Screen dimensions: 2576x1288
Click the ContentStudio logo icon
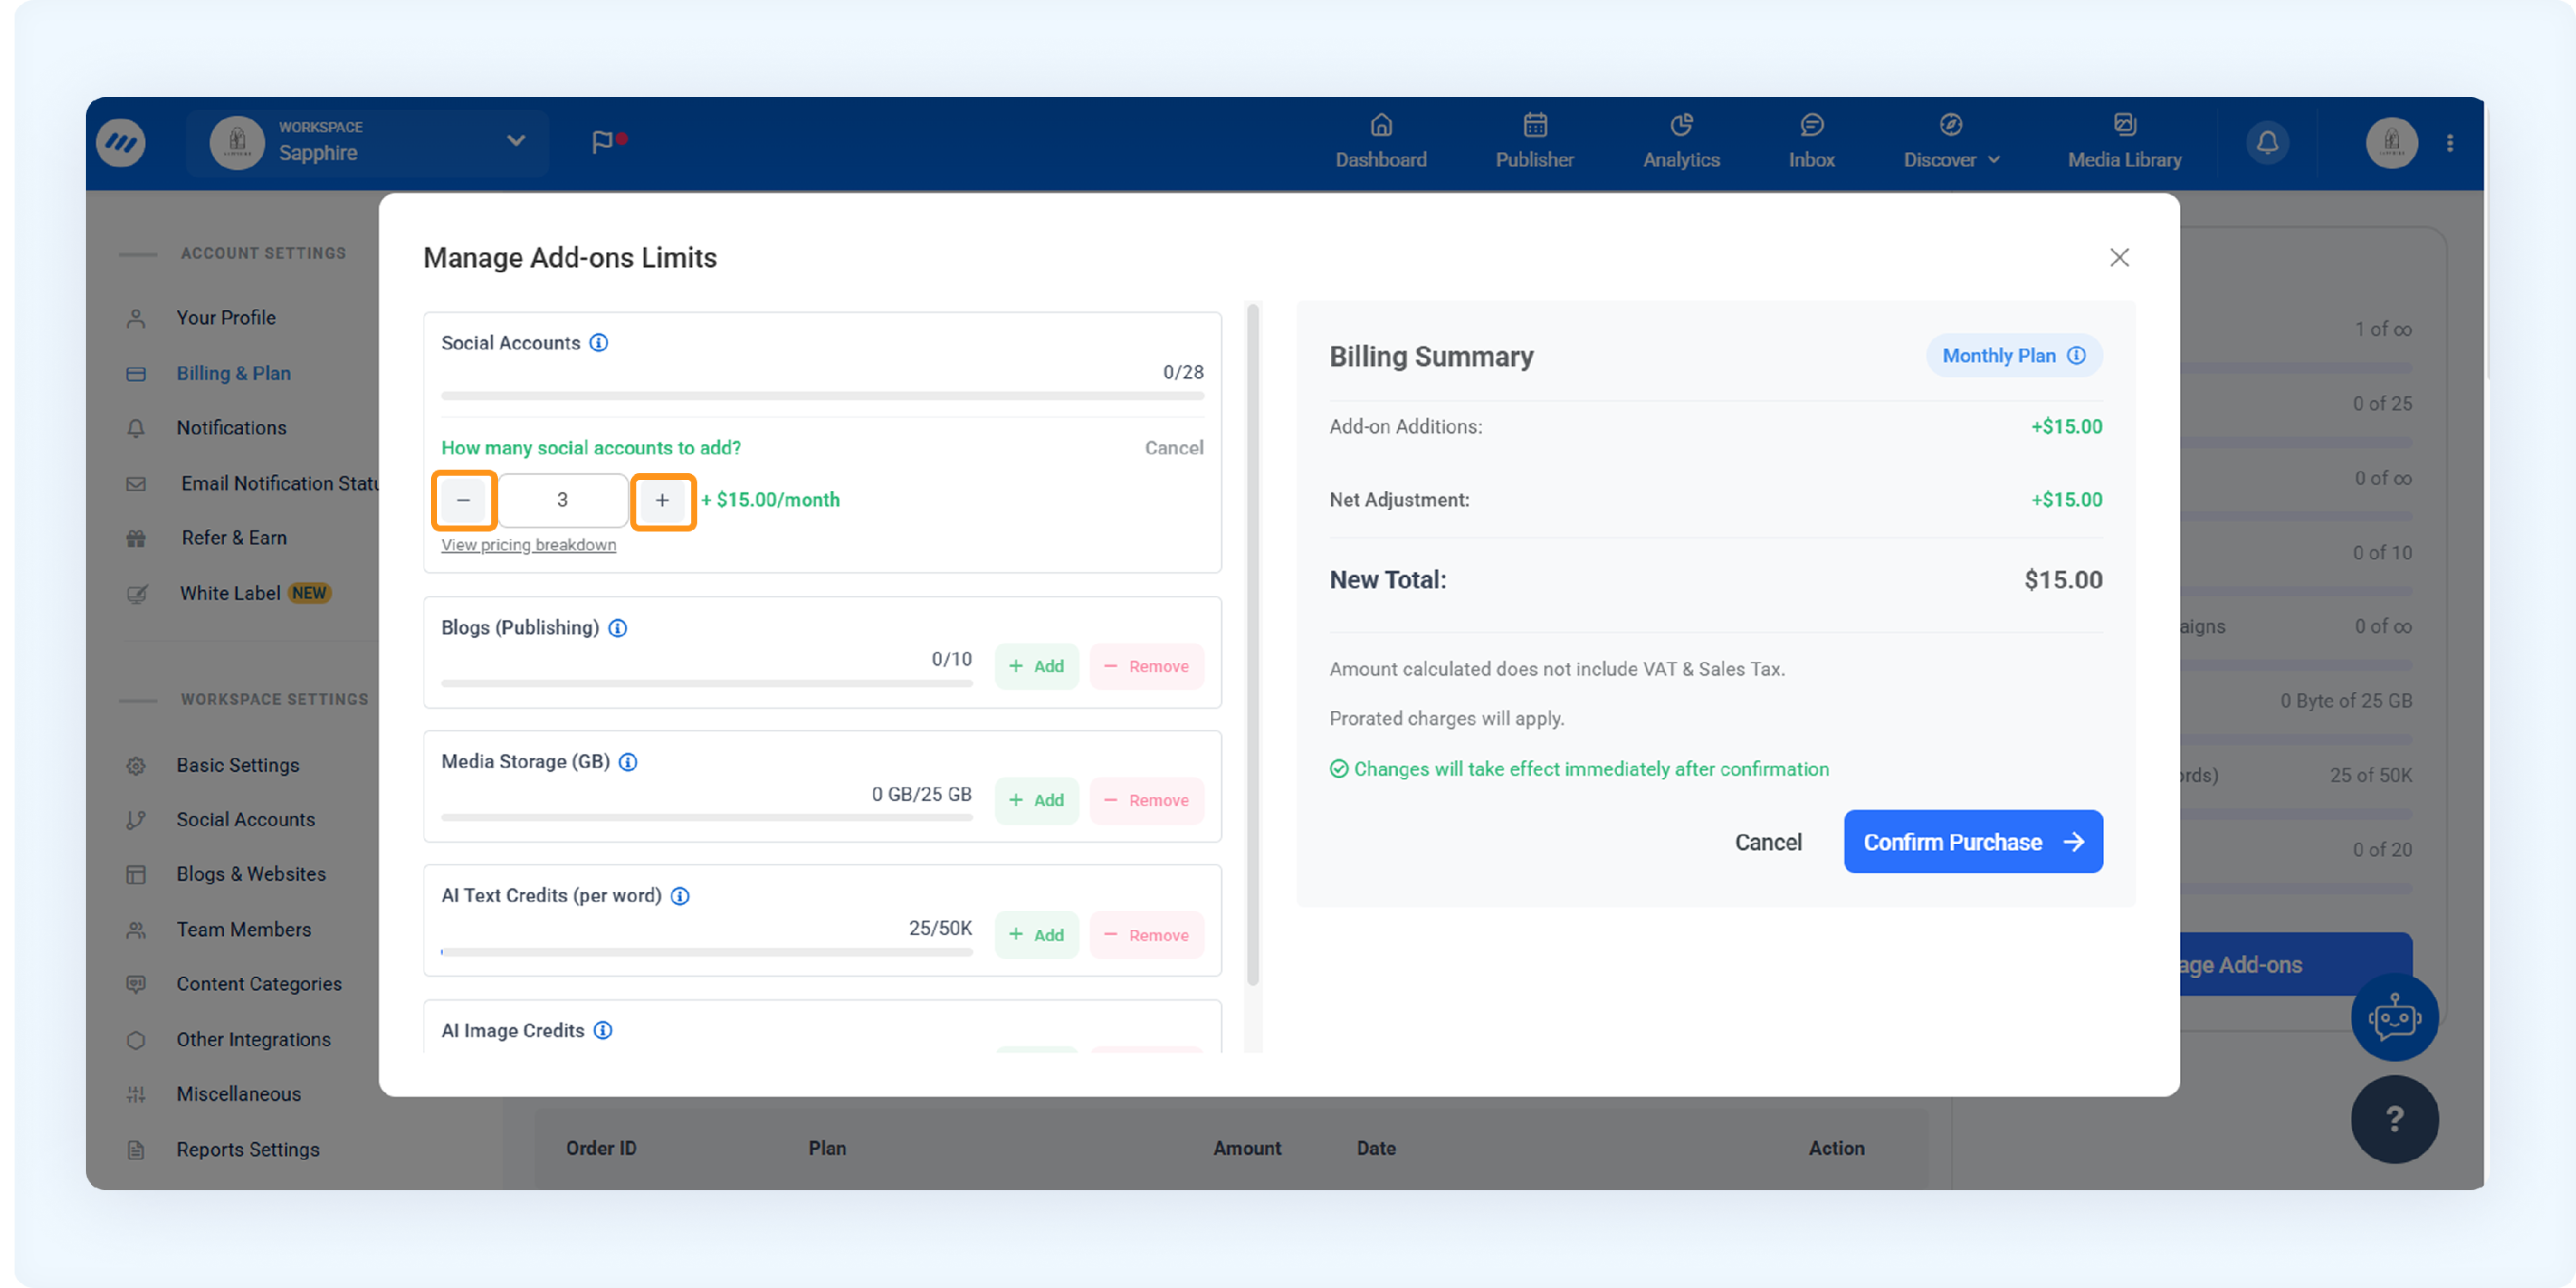point(121,143)
